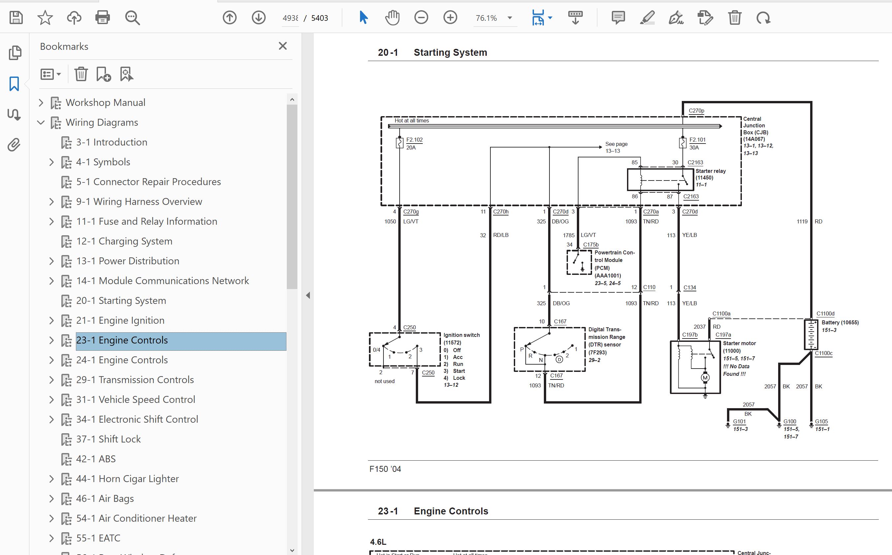Open the Attachments paperclip panel

point(14,145)
